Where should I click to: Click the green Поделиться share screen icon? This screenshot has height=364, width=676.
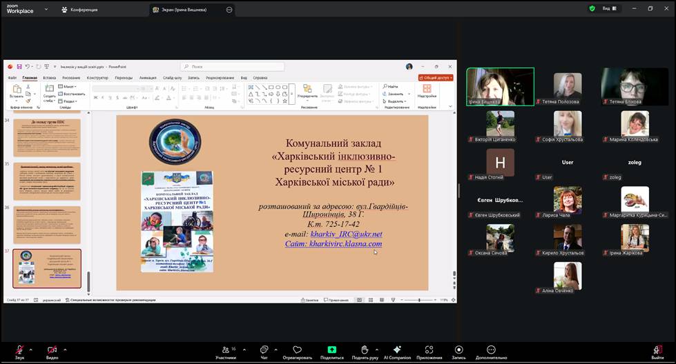click(x=331, y=350)
